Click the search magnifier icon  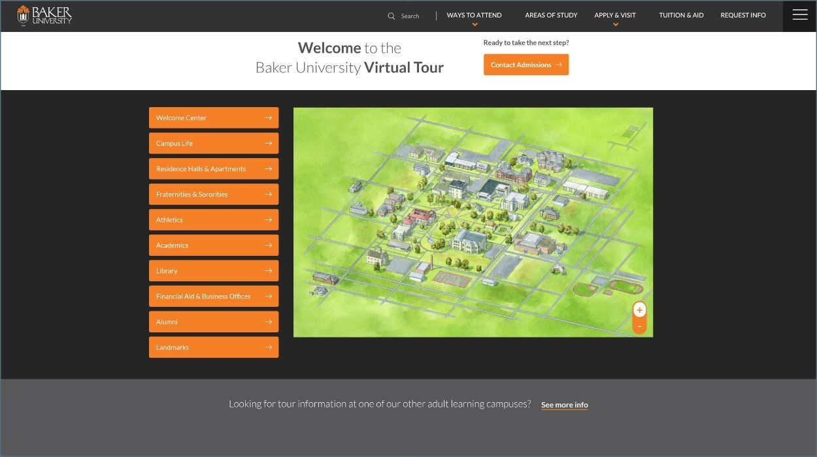pos(392,16)
